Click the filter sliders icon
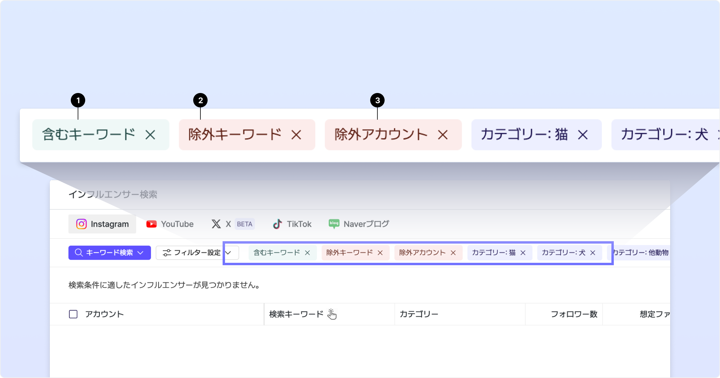The height and width of the screenshot is (378, 720). pos(167,253)
